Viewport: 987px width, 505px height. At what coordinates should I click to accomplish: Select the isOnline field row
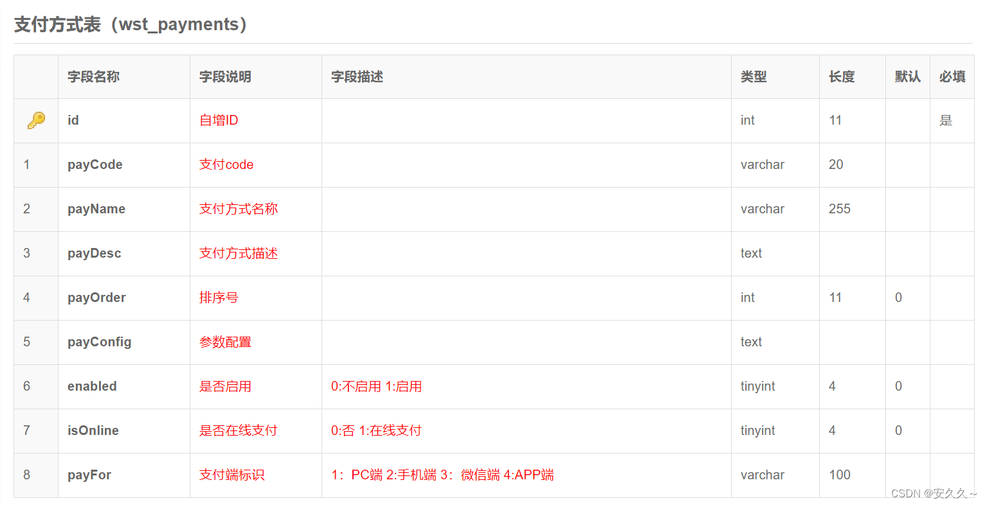pyautogui.click(x=92, y=430)
